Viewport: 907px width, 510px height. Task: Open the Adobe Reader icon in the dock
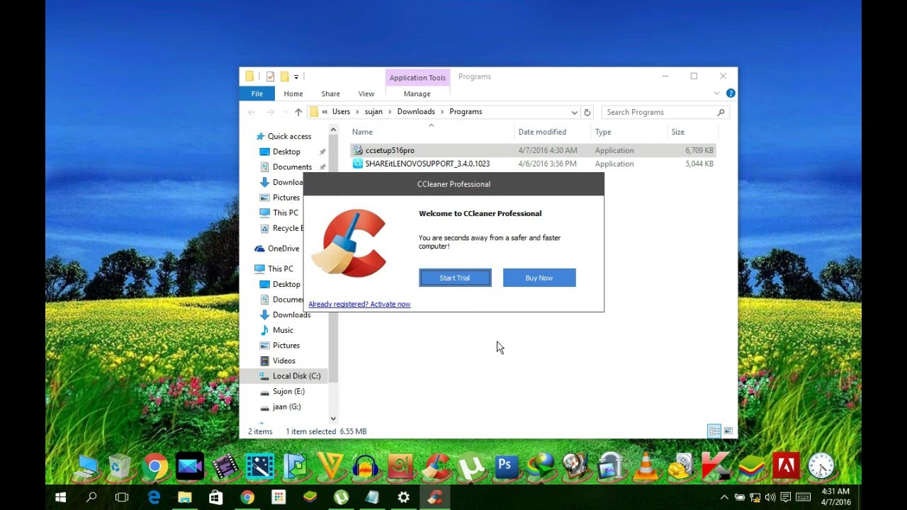tap(786, 466)
